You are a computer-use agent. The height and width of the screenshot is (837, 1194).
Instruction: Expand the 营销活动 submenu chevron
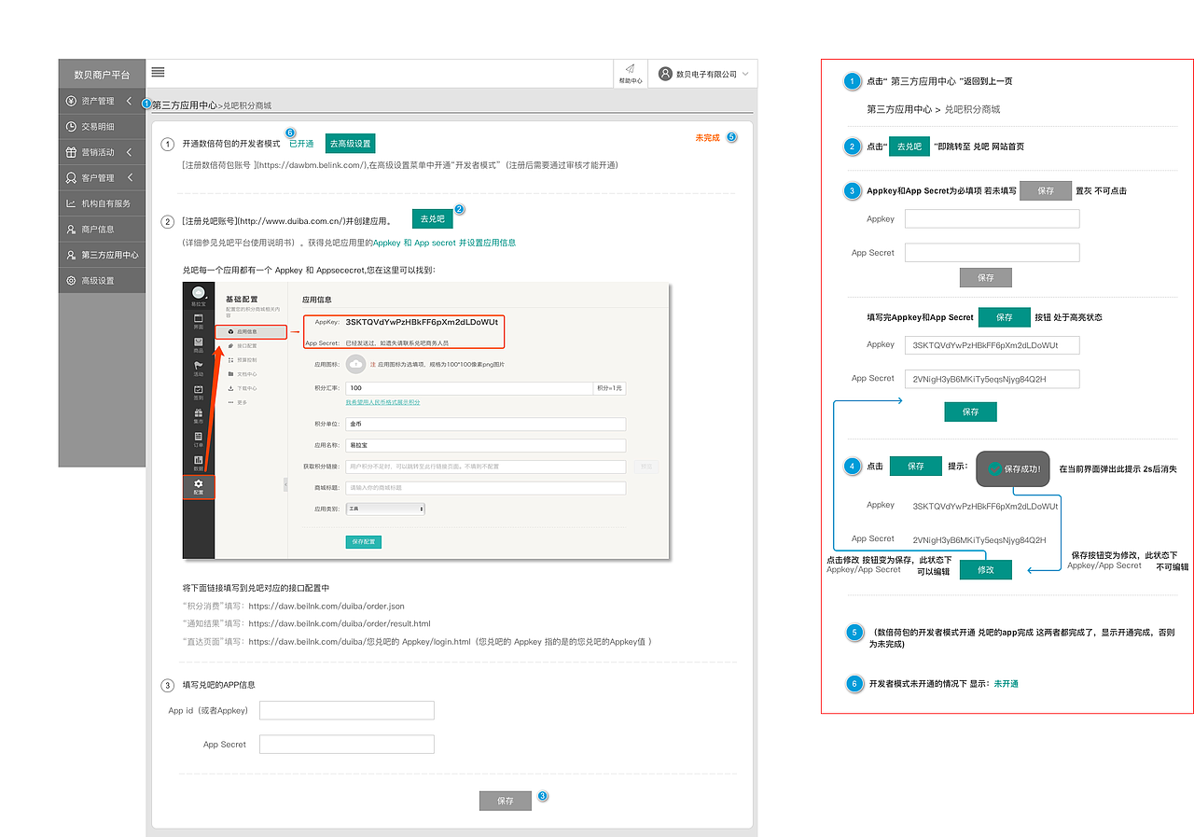129,152
